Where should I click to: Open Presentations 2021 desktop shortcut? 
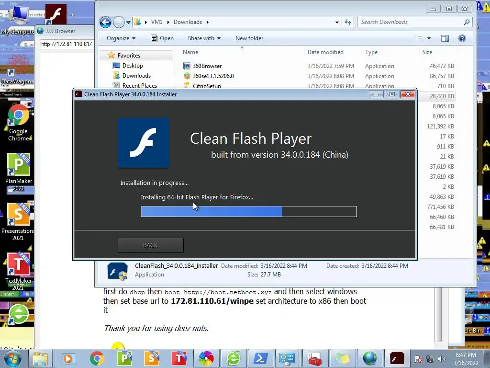(18, 222)
